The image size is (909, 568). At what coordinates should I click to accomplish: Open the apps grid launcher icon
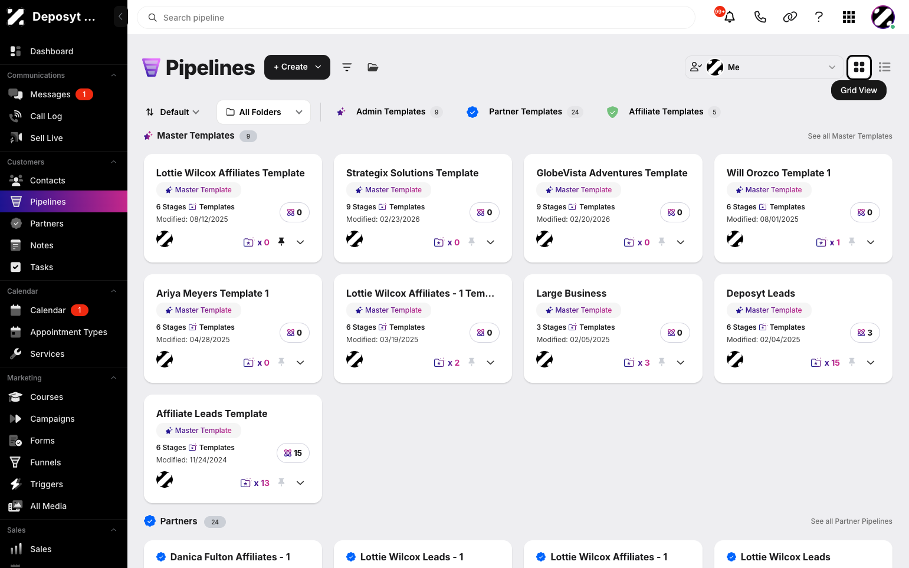point(849,17)
